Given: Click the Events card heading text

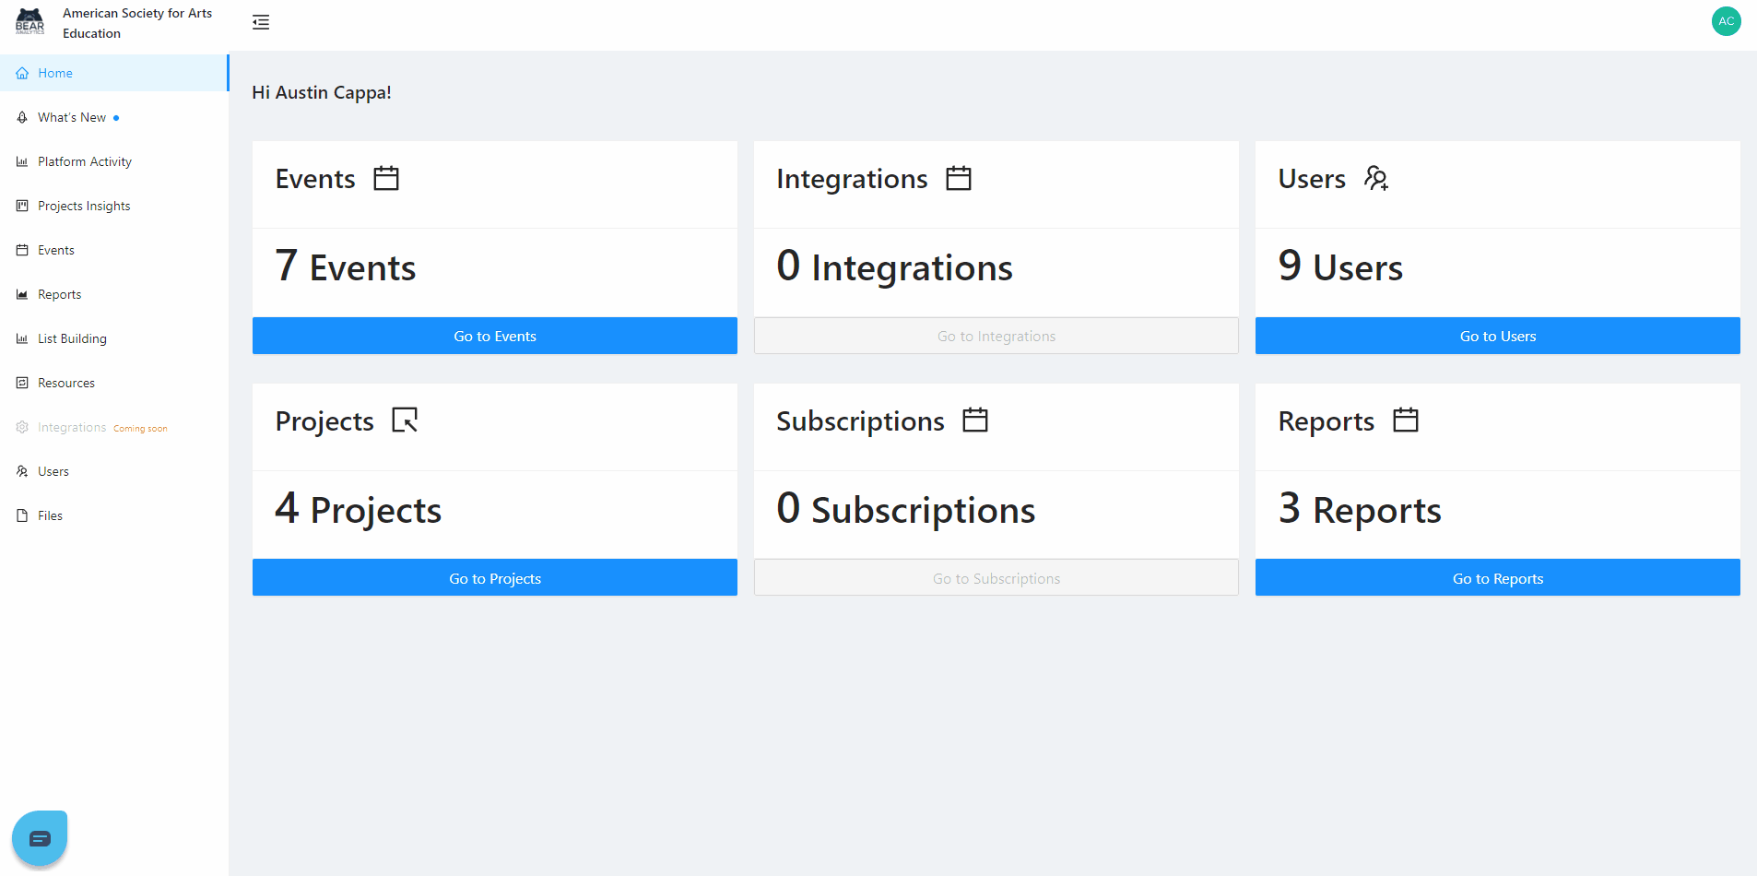Looking at the screenshot, I should [315, 179].
